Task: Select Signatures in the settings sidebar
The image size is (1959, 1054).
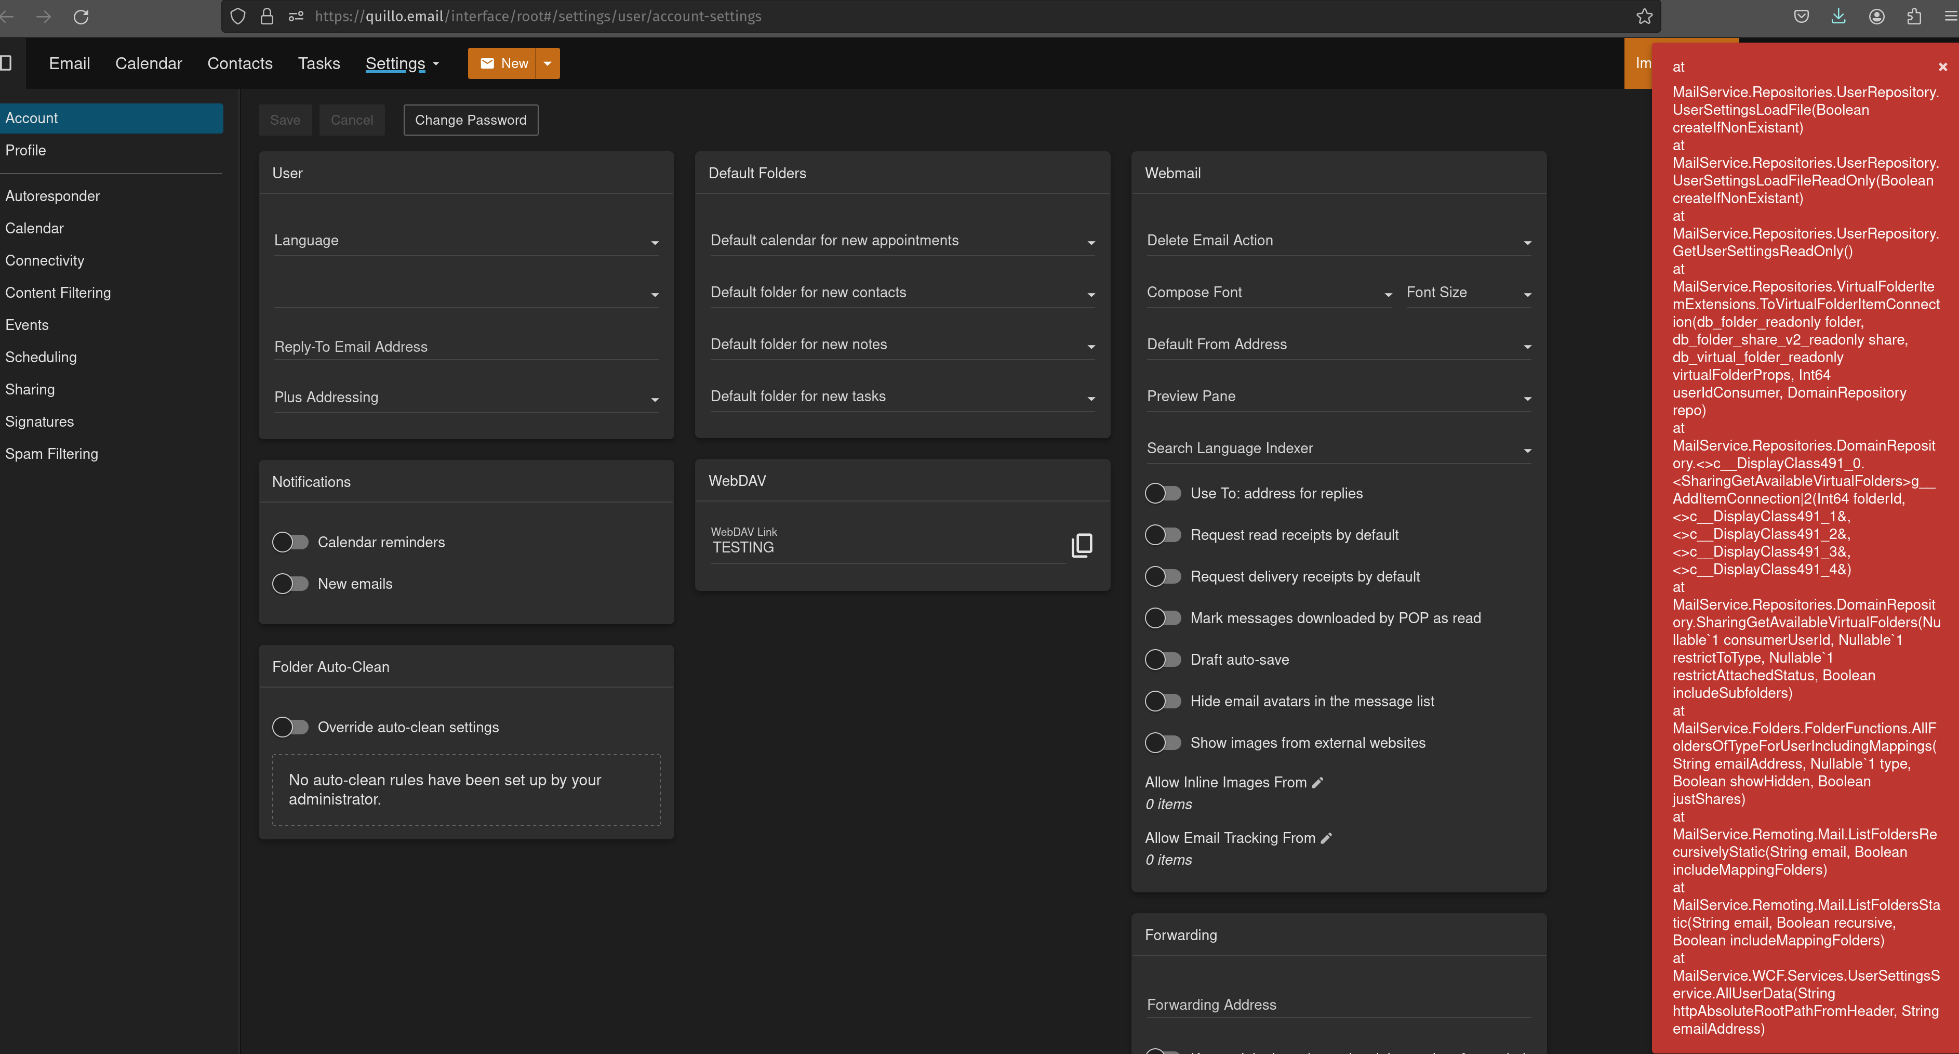Action: (39, 421)
